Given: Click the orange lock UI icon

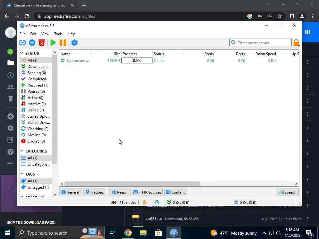Looking at the screenshot, I should [x=296, y=43].
